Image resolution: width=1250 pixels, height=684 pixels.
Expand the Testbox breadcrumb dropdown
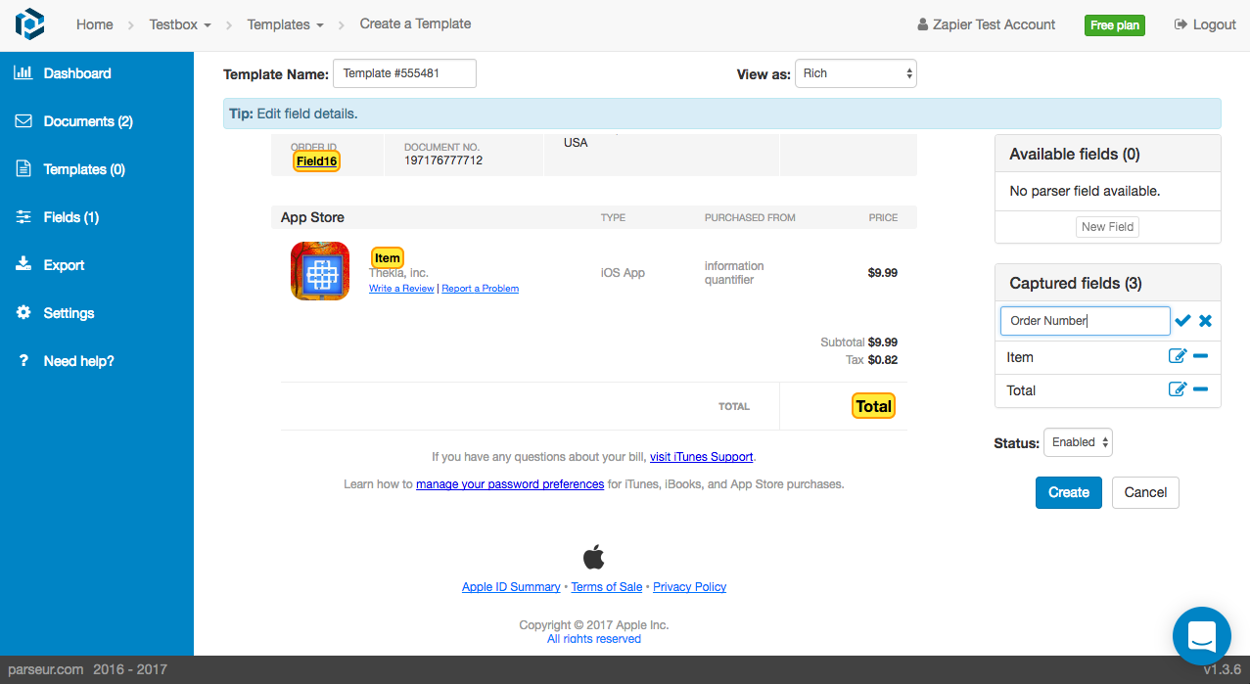180,24
